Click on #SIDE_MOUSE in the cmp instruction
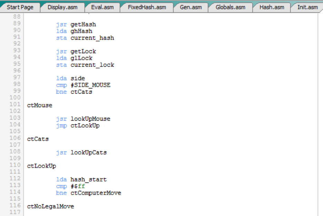The width and height of the screenshot is (323, 216). click(91, 85)
